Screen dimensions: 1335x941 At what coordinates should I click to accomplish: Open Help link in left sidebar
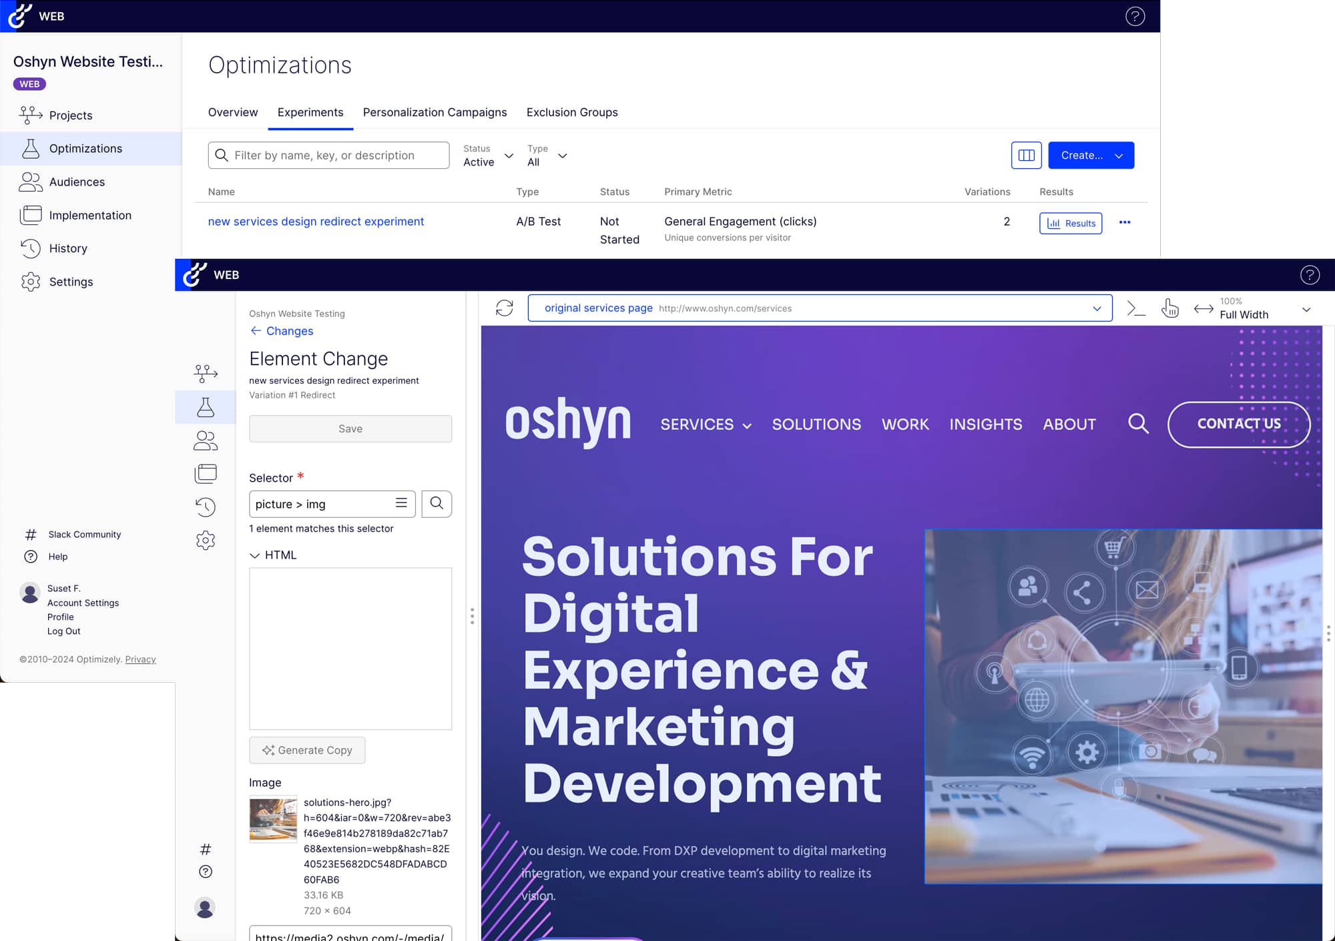click(58, 557)
